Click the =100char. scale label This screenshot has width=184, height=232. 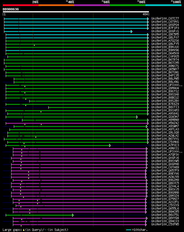tap(140, 230)
